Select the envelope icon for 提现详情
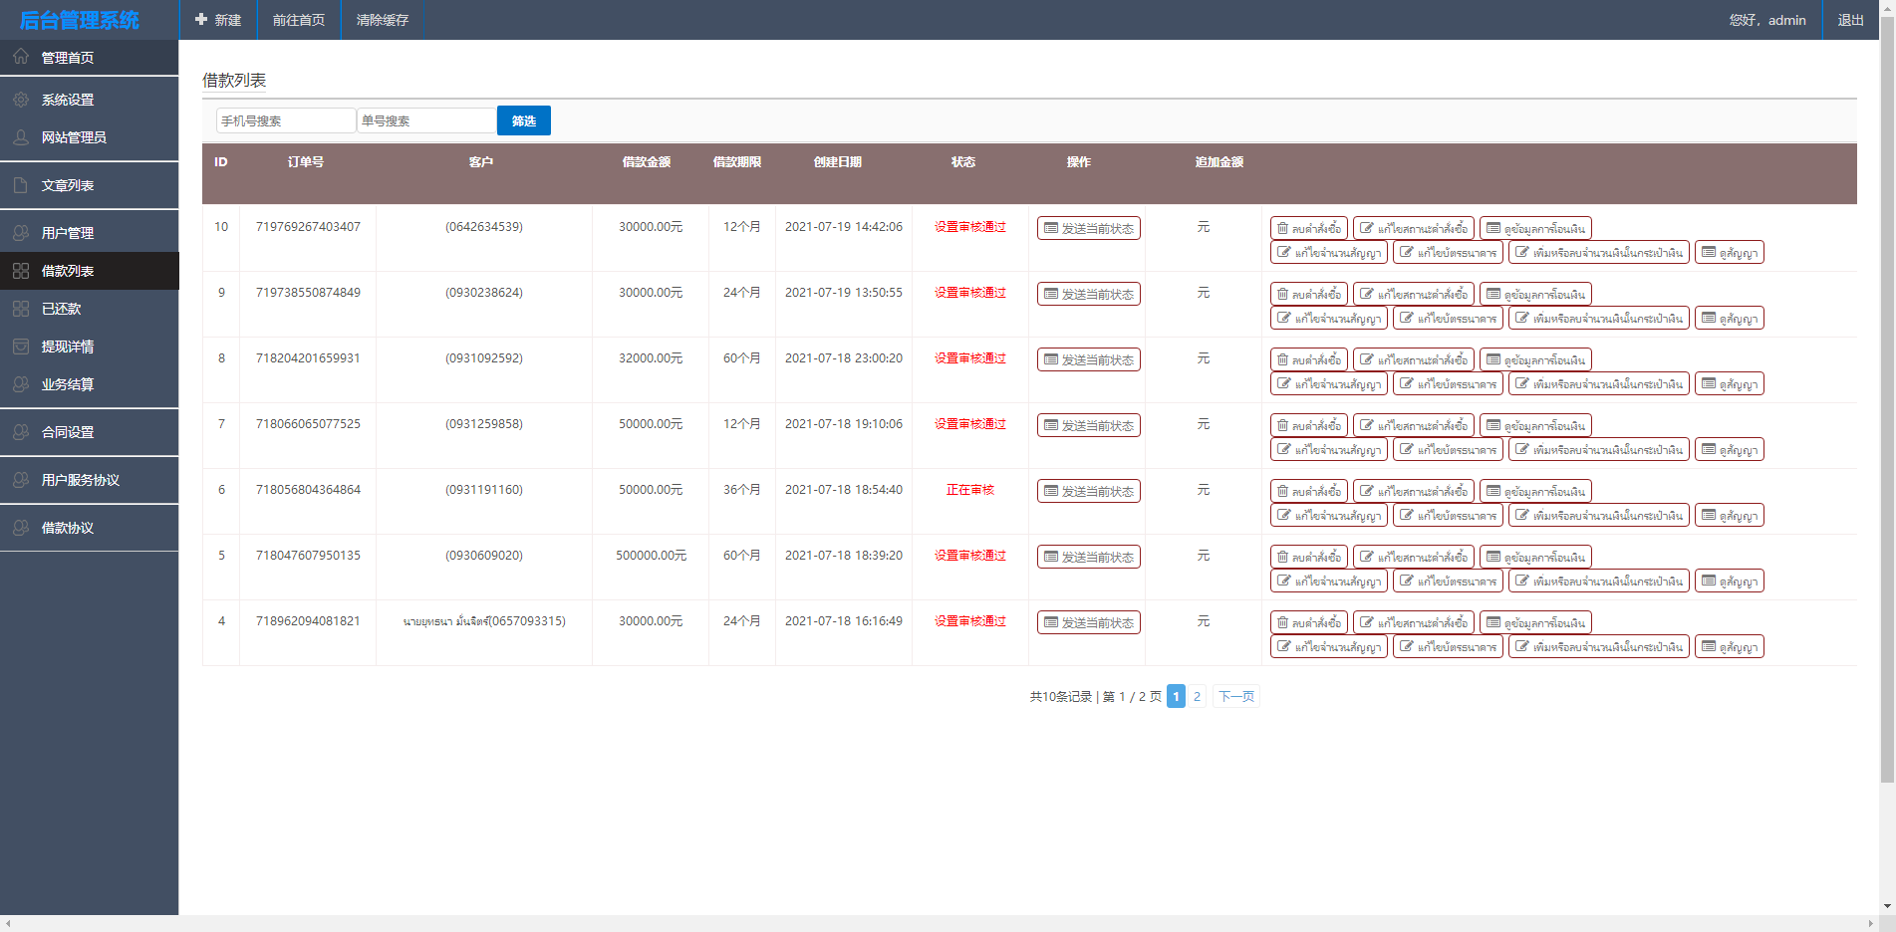 tap(21, 347)
